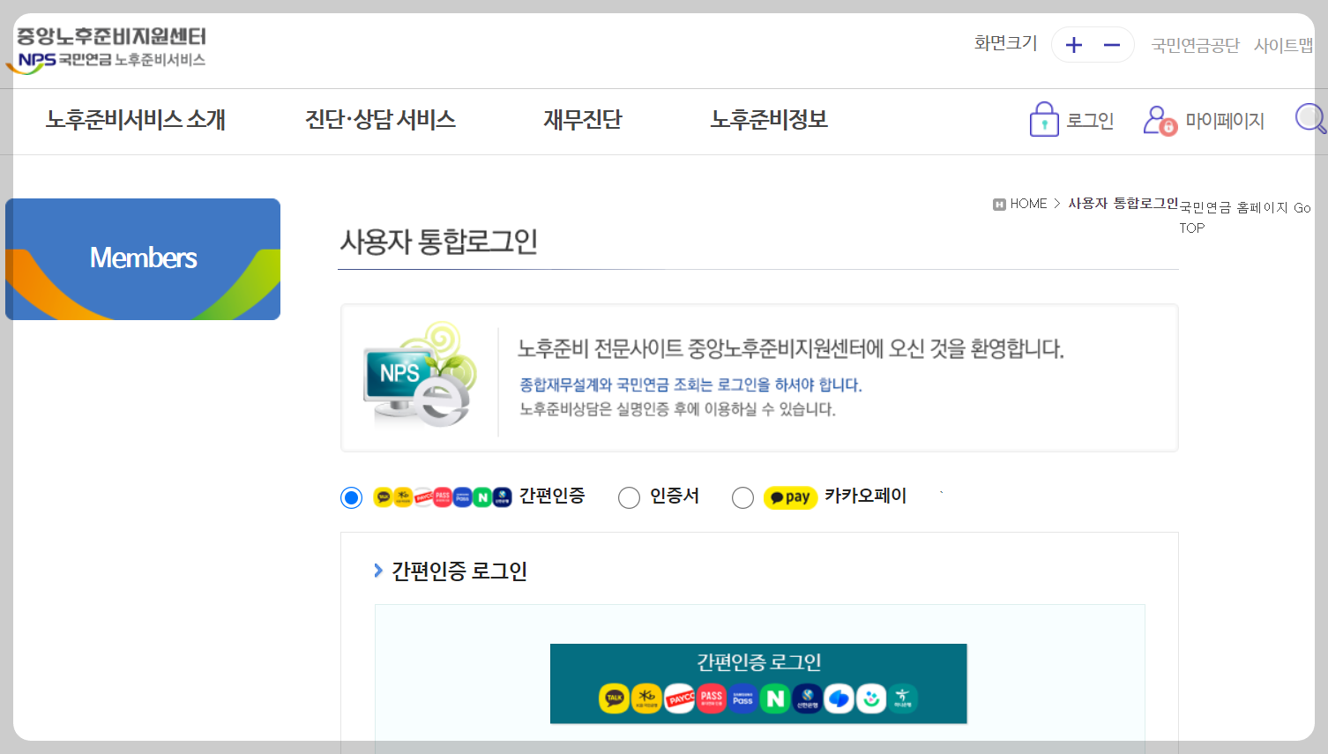Follow the 국민연금공단 link
This screenshot has width=1328, height=754.
click(x=1194, y=45)
